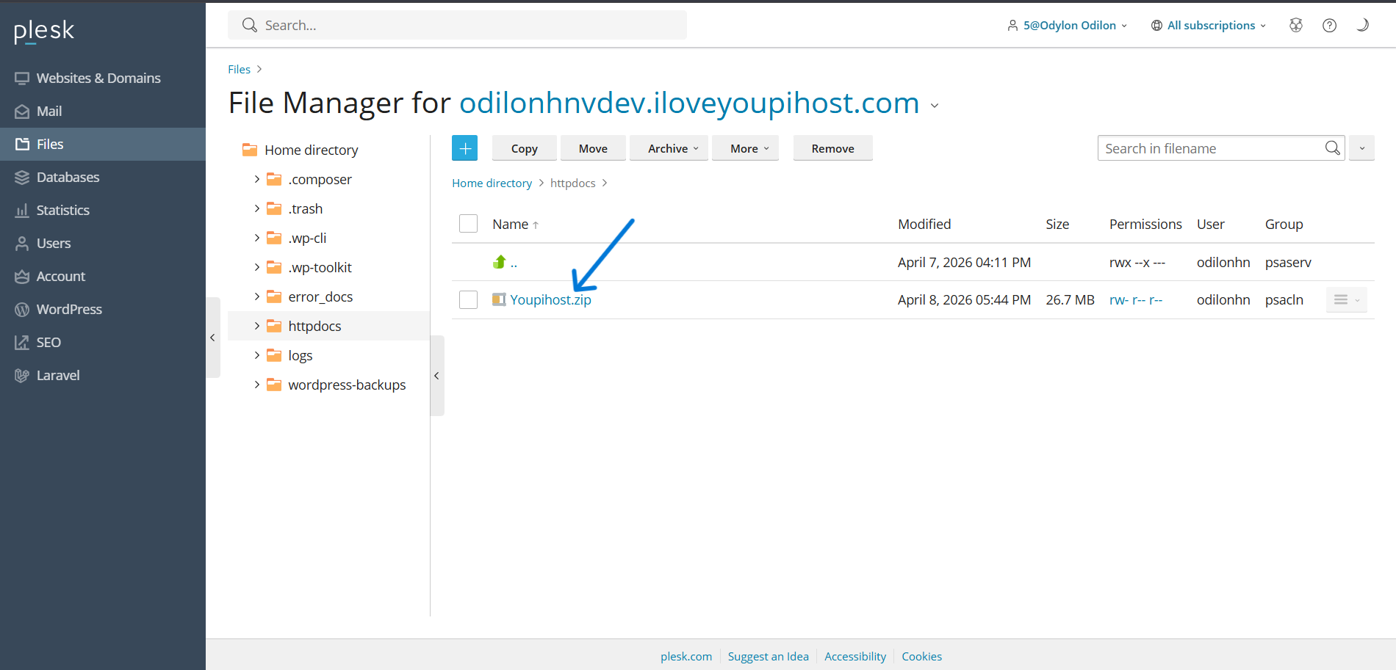Image resolution: width=1396 pixels, height=670 pixels.
Task: Open the Youpihost.zip file link
Action: pos(550,299)
